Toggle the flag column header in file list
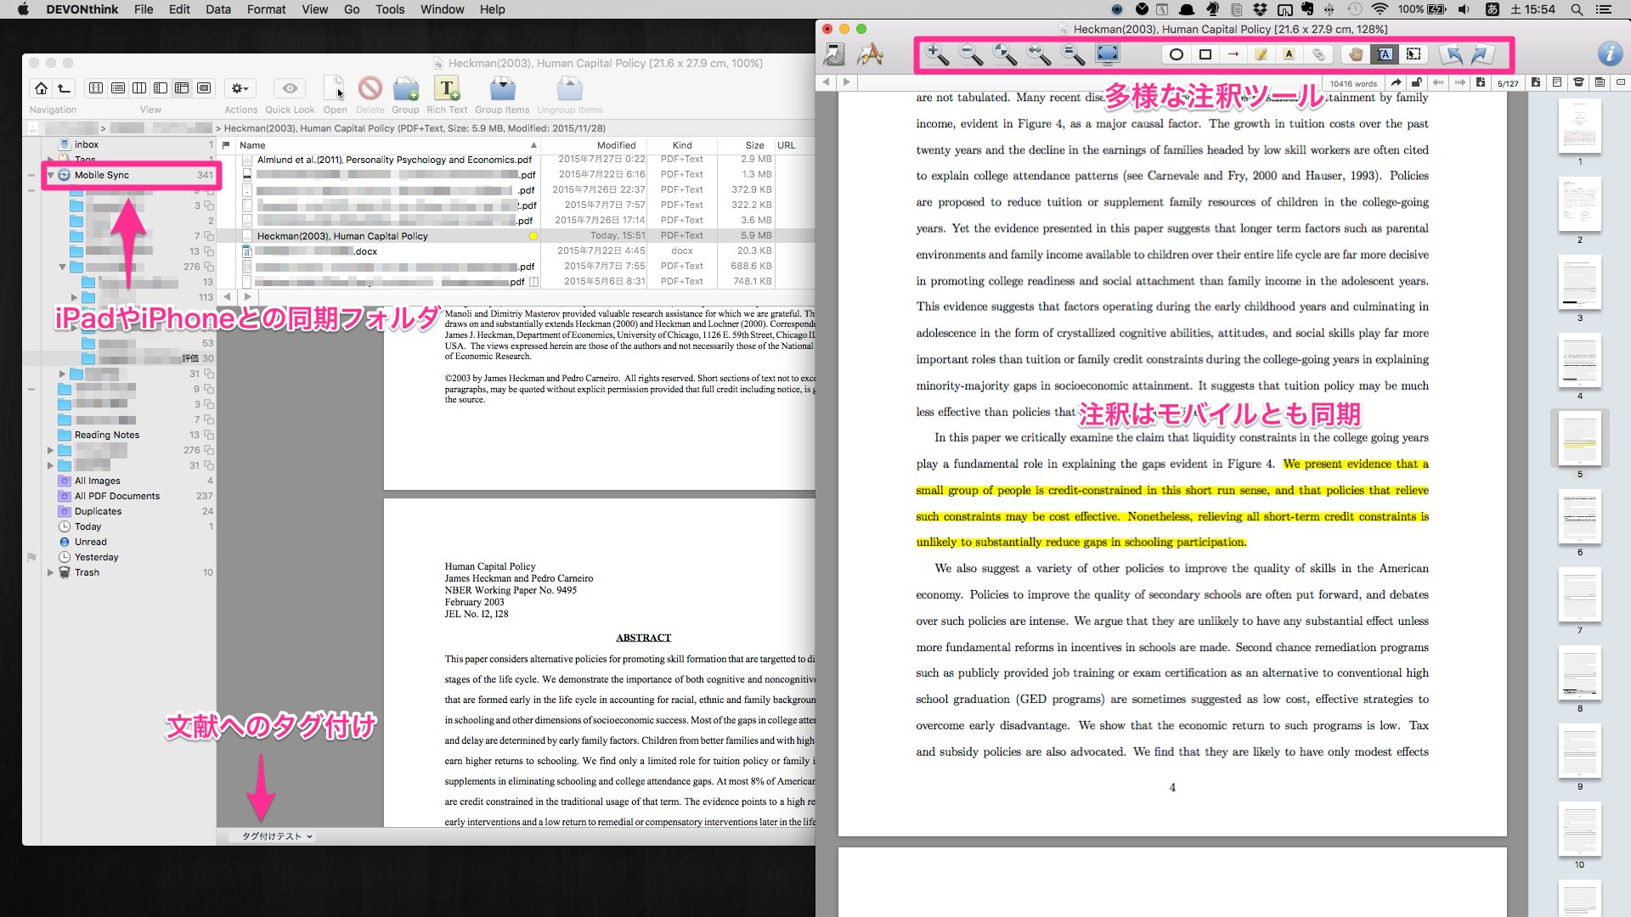 [x=226, y=145]
